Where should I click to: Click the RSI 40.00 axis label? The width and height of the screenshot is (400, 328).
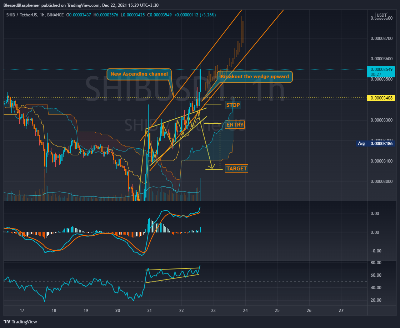tap(376, 287)
